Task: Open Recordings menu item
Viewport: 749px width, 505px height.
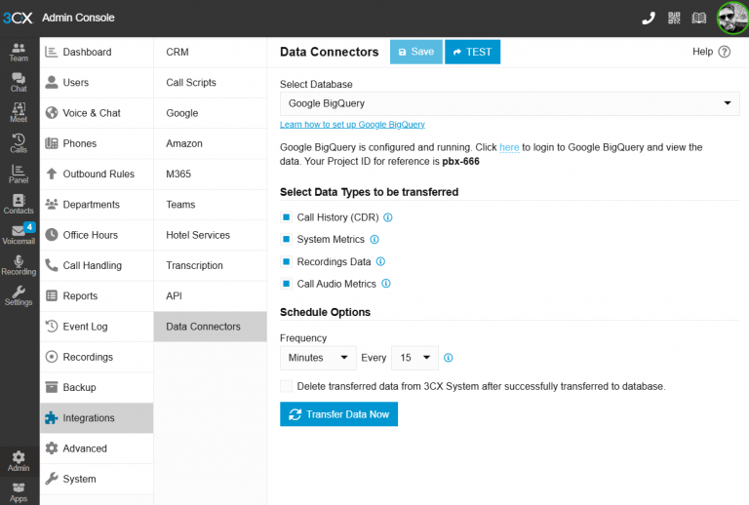Action: coord(97,358)
